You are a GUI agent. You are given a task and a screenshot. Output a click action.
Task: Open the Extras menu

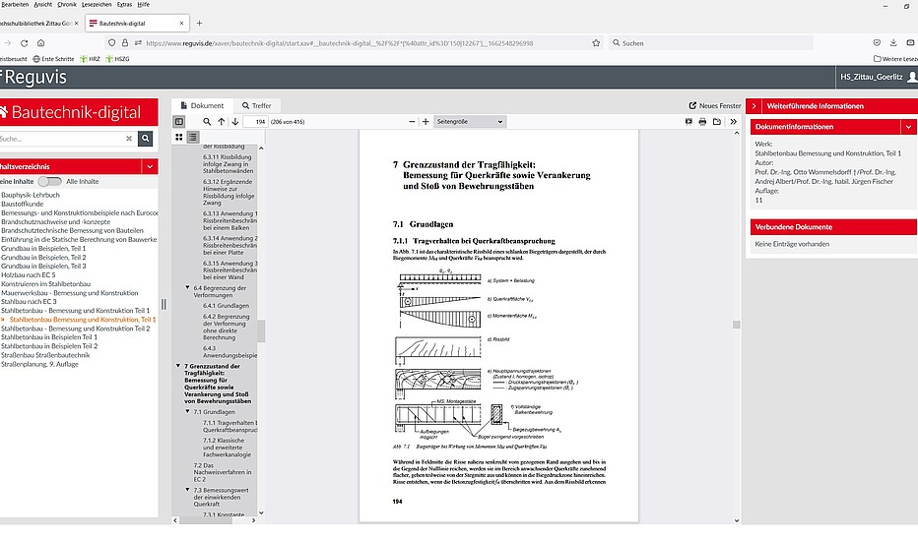click(x=124, y=5)
